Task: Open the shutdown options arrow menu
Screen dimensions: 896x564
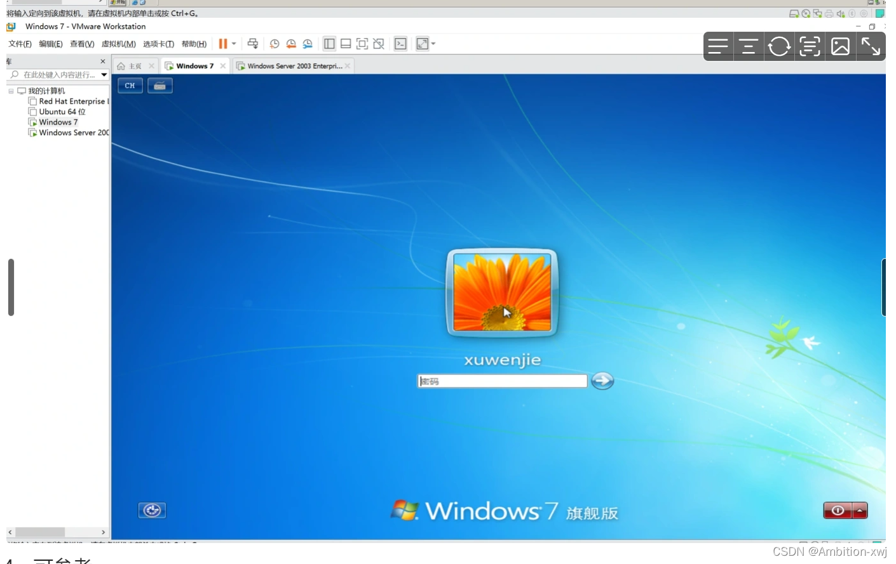Action: [860, 511]
